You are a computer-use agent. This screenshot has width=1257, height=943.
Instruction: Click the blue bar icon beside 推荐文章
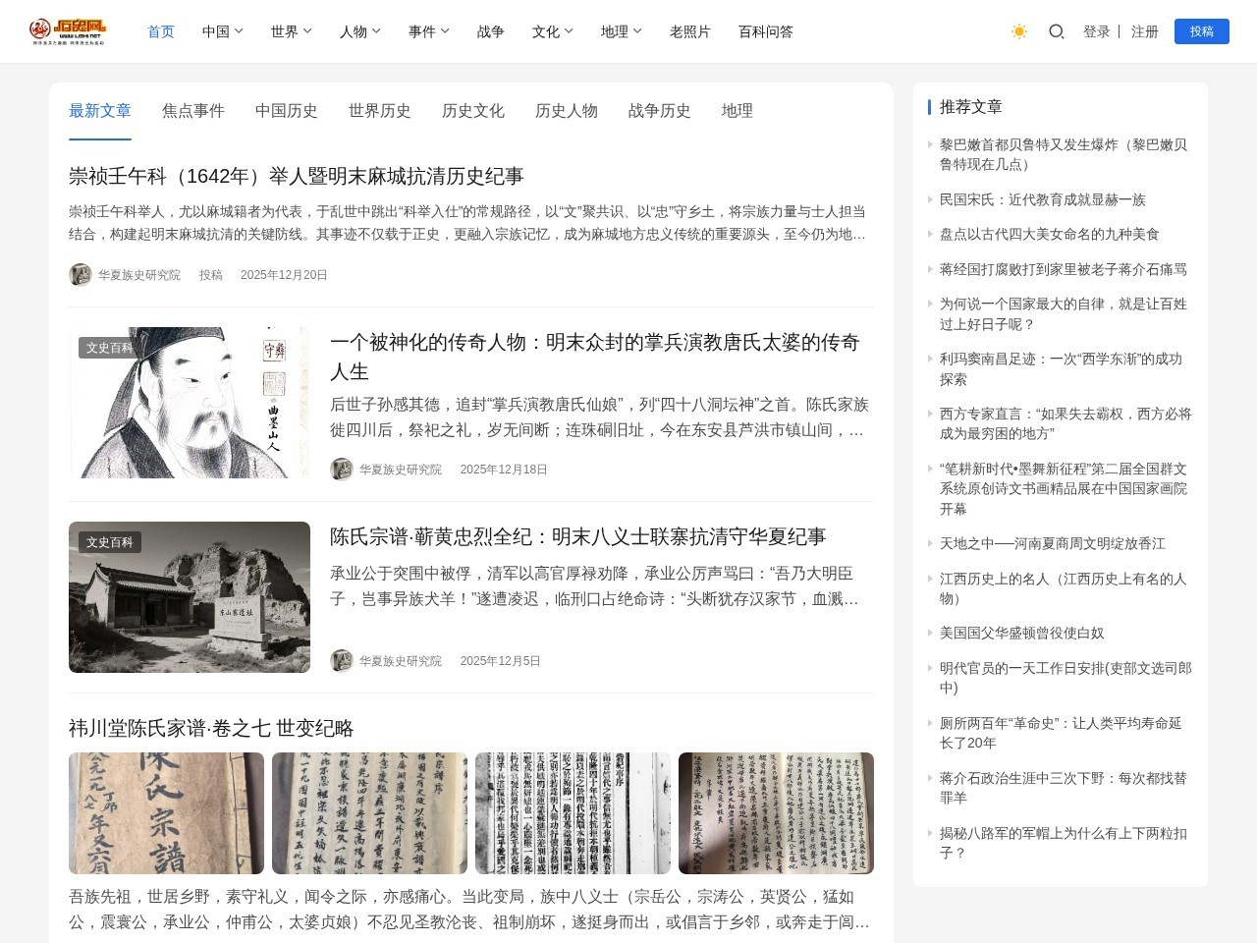pyautogui.click(x=930, y=107)
